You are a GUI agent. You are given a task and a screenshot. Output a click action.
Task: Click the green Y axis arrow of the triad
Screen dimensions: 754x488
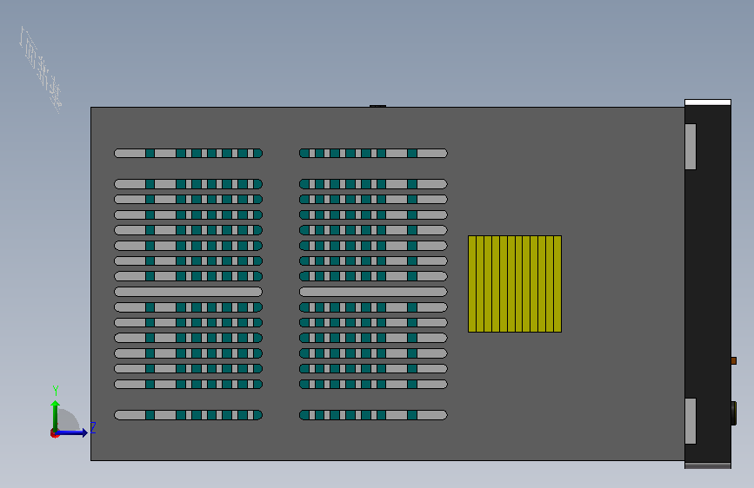tap(56, 416)
